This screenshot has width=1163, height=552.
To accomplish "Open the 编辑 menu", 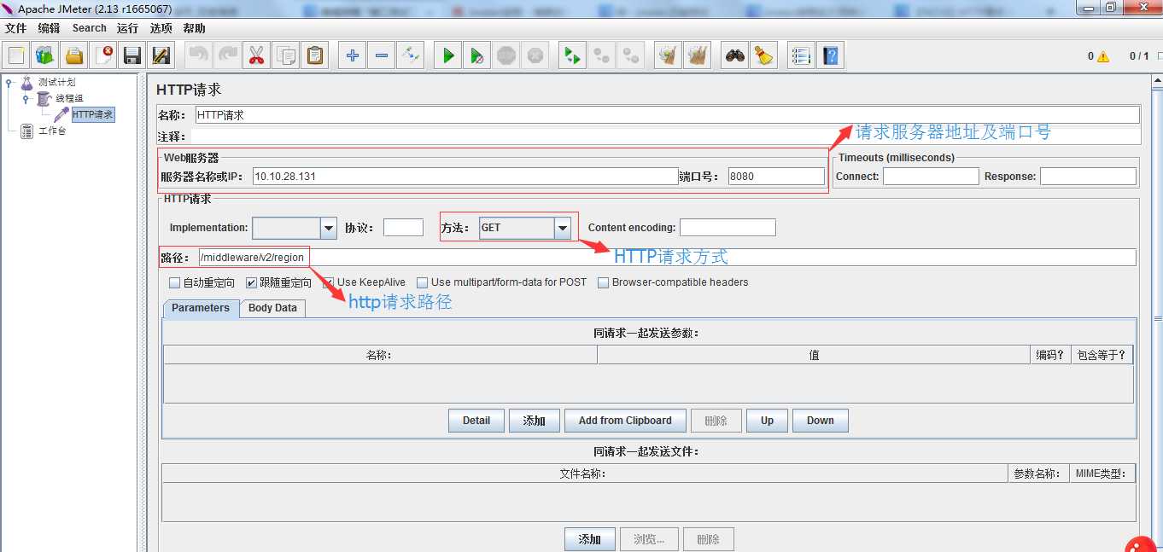I will click(x=50, y=28).
